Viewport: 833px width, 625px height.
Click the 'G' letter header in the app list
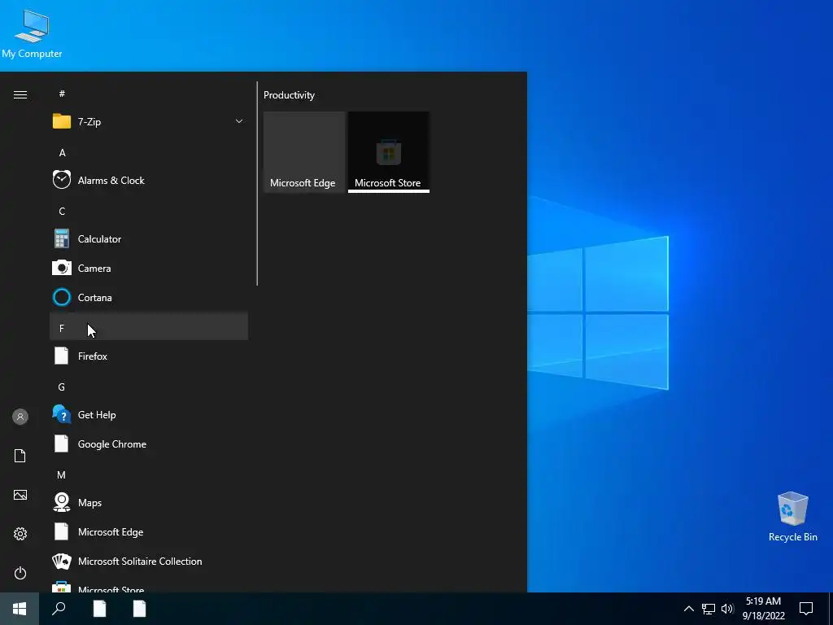coord(62,387)
